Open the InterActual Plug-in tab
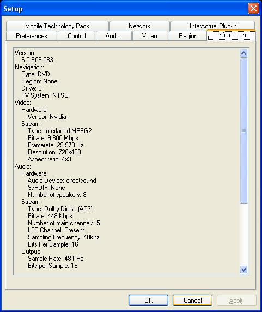The image size is (262, 312). (213, 26)
